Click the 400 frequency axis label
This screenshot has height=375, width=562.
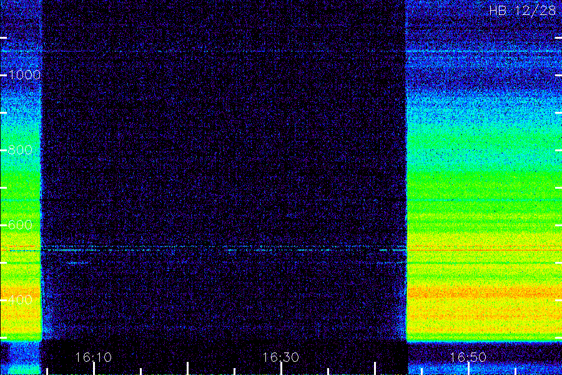20,299
